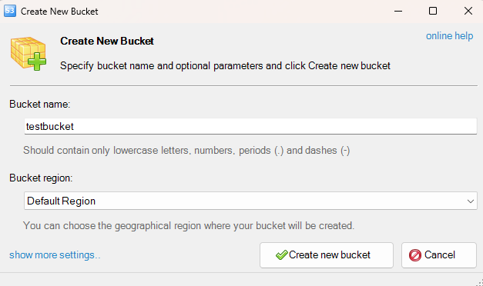
Task: Click the Create new bucket button
Action: pos(327,255)
